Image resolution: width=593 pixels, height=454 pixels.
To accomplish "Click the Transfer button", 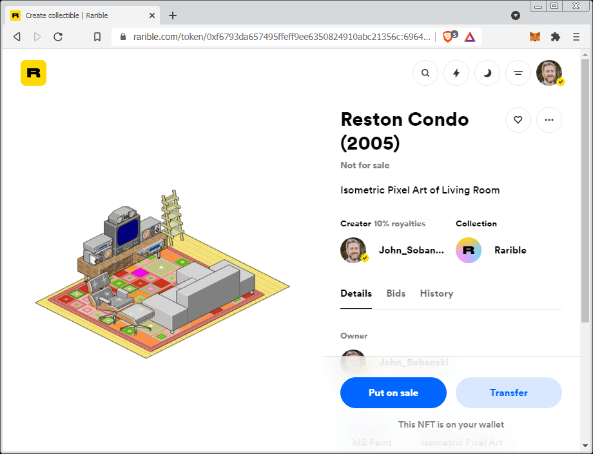I will tap(509, 393).
